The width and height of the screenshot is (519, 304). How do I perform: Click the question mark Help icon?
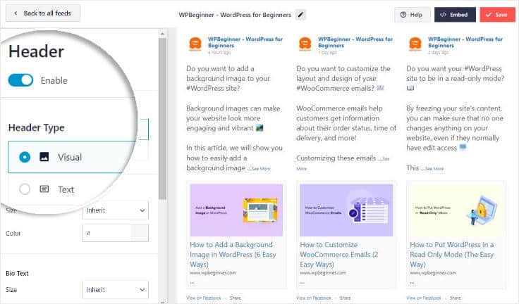click(x=403, y=14)
